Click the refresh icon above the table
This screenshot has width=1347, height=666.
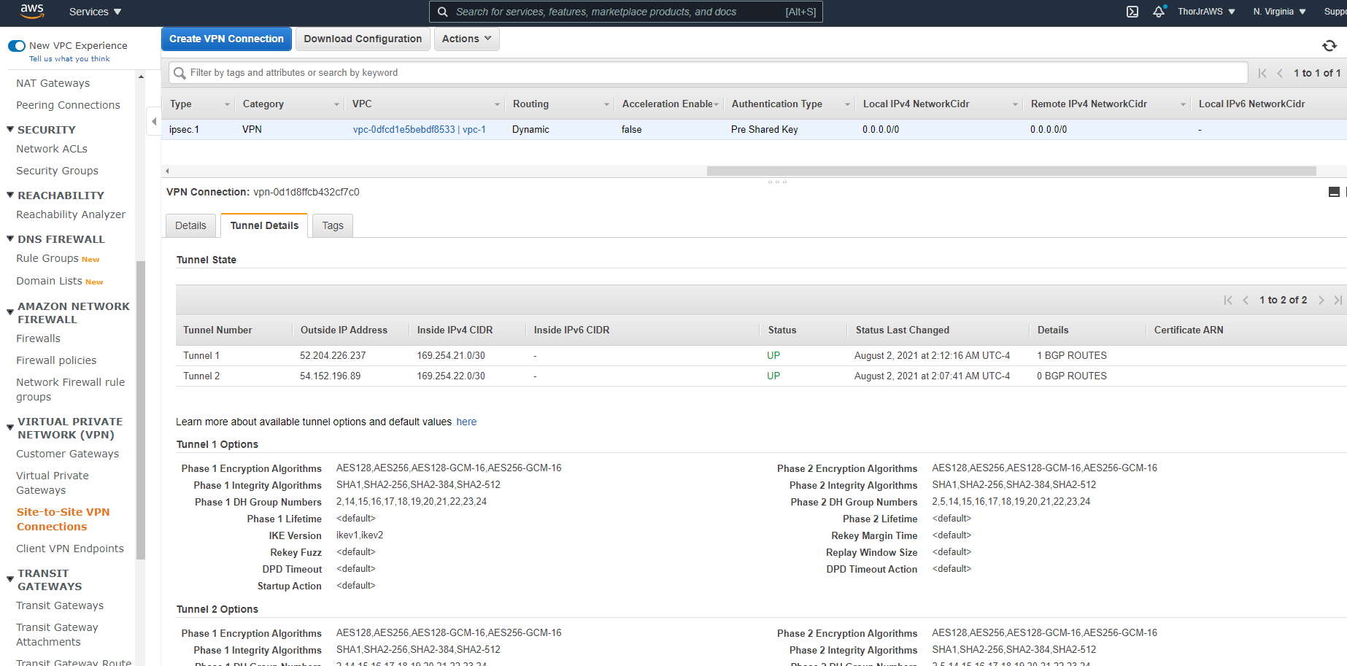(1329, 46)
